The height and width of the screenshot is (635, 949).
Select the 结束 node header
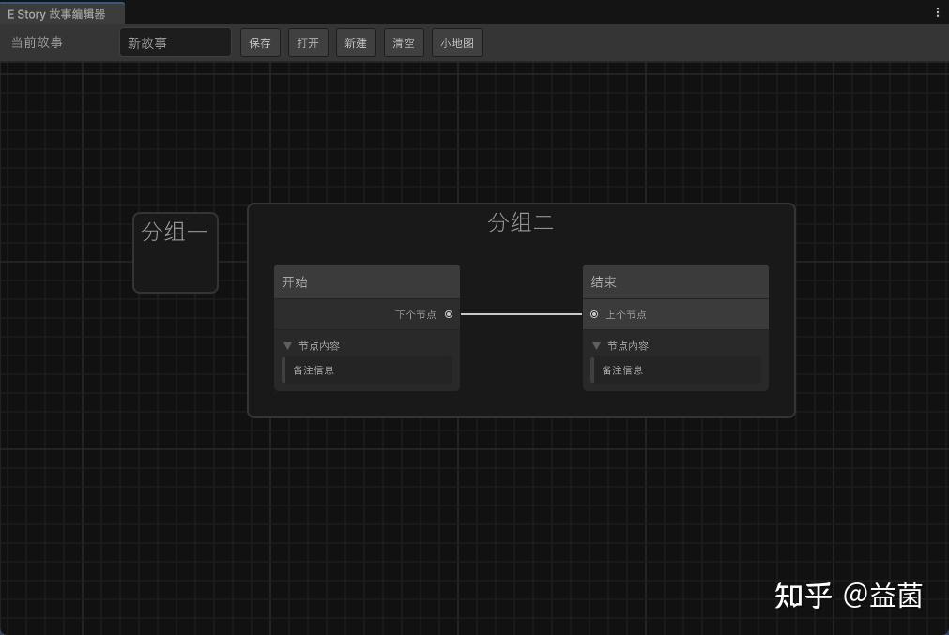pos(675,280)
